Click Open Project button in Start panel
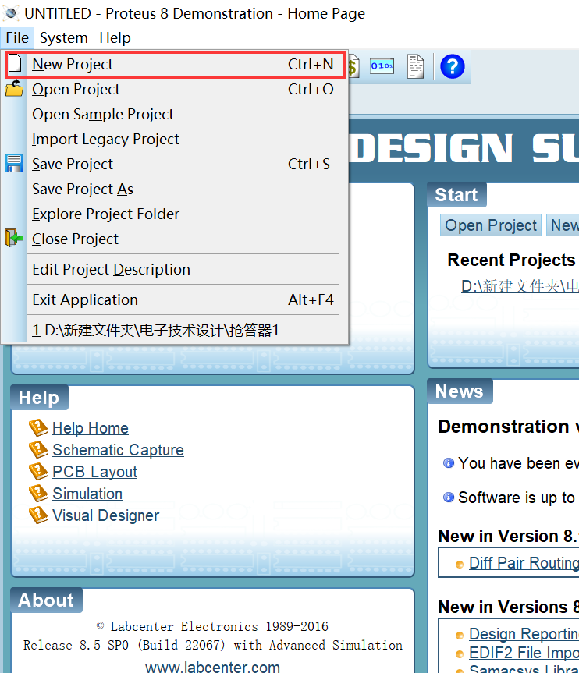 click(491, 225)
